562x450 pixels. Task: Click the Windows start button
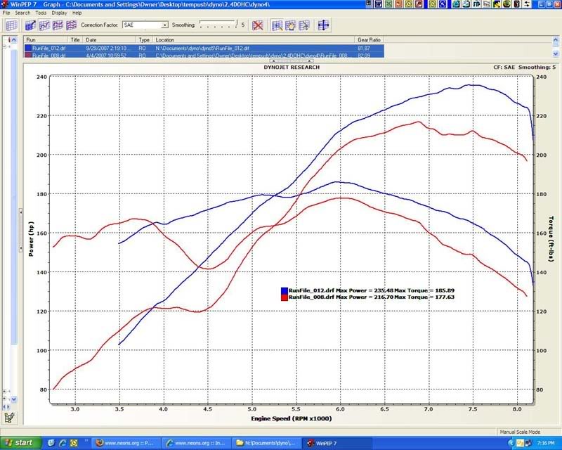[20, 443]
